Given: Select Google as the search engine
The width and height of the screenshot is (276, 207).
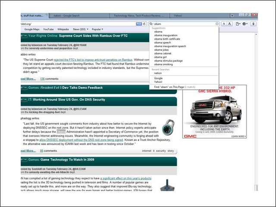Looking at the screenshot, I should [x=184, y=78].
